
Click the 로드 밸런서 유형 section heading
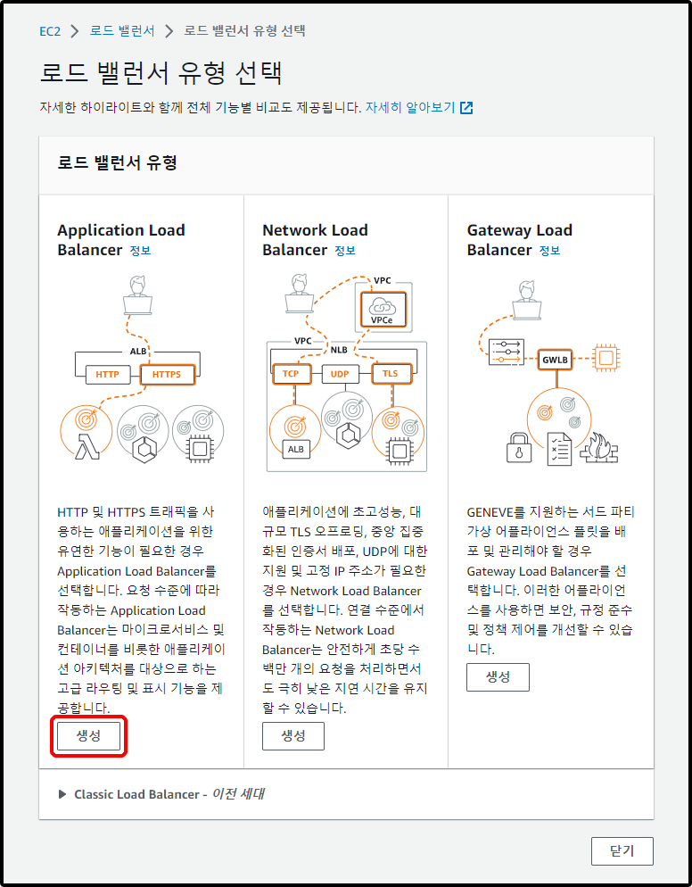[x=118, y=163]
